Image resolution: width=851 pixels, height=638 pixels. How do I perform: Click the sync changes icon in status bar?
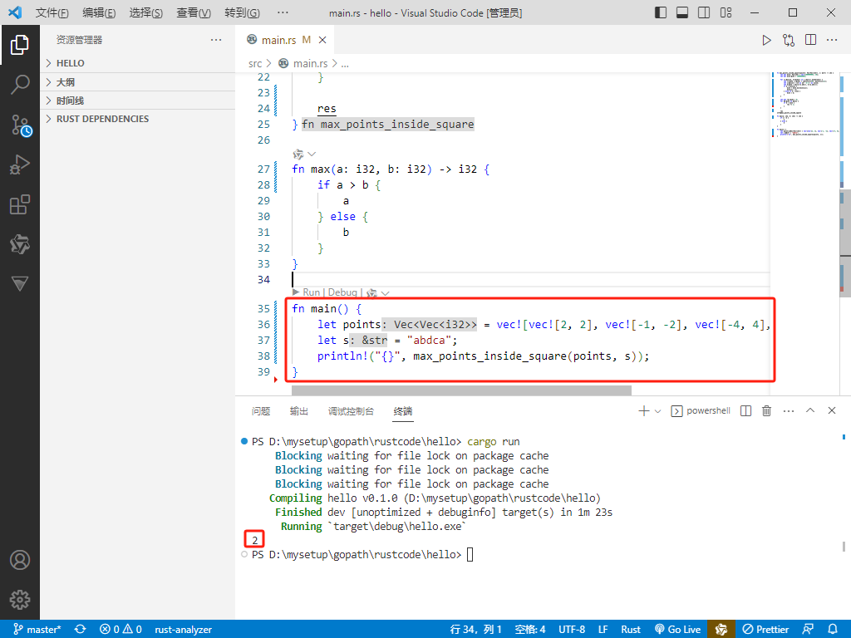(81, 630)
